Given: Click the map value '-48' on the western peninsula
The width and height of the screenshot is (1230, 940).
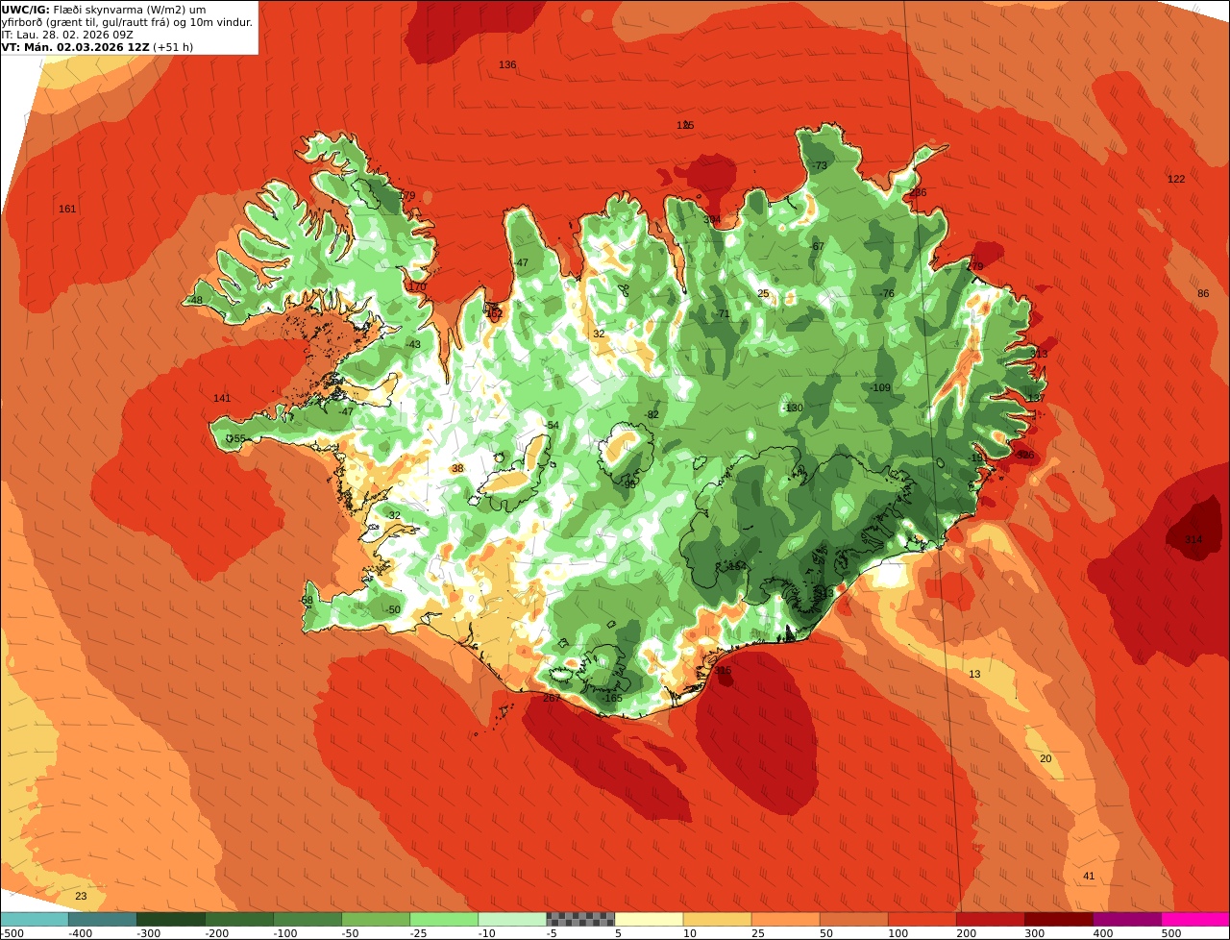Looking at the screenshot, I should (x=195, y=300).
